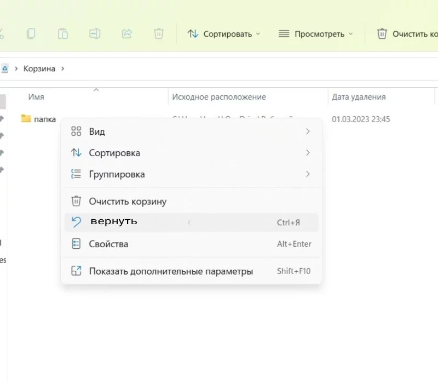Click the Paste clipboard icon

pyautogui.click(x=63, y=33)
